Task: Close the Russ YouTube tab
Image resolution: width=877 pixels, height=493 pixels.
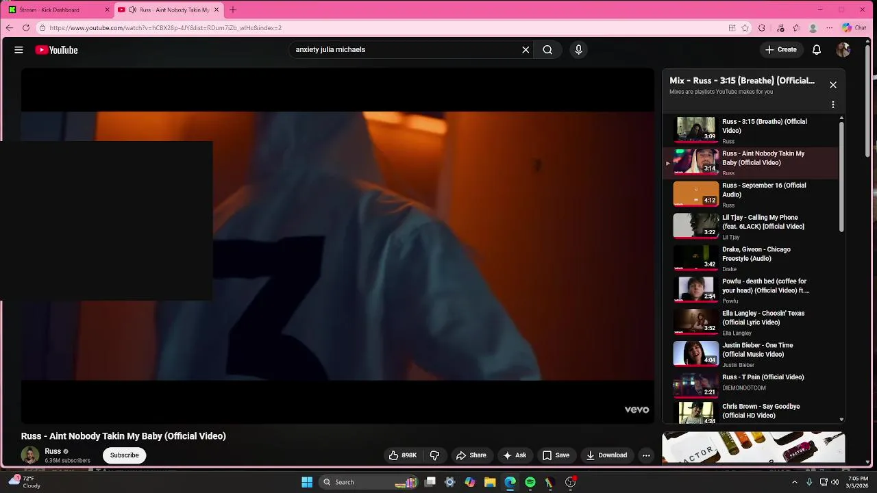Action: (x=217, y=10)
